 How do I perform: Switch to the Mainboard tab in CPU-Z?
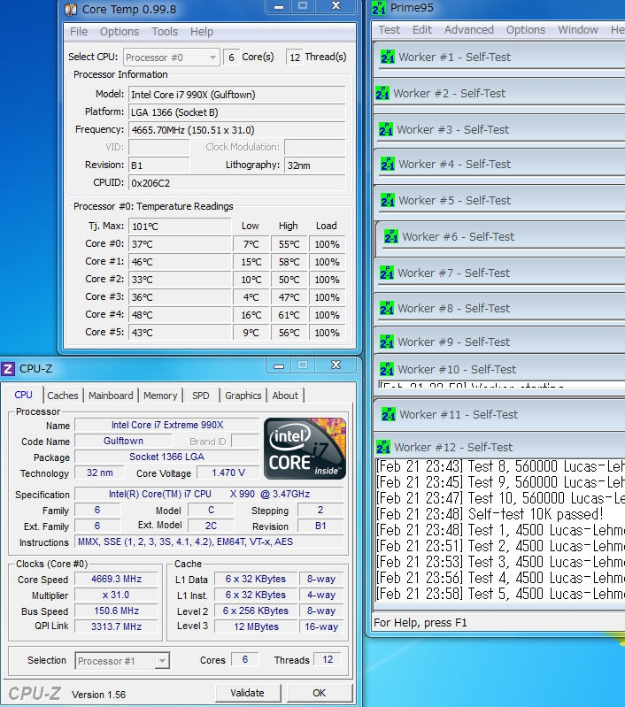tap(111, 396)
